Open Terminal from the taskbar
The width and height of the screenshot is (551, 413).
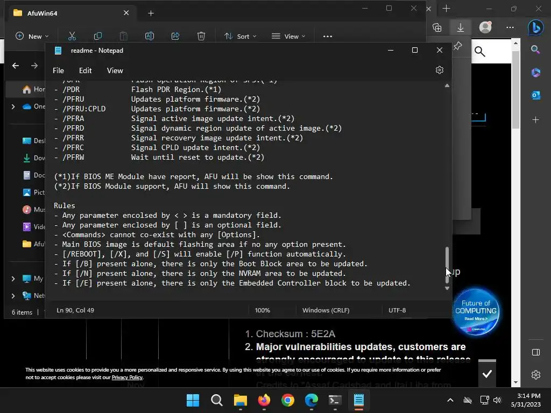pos(335,400)
